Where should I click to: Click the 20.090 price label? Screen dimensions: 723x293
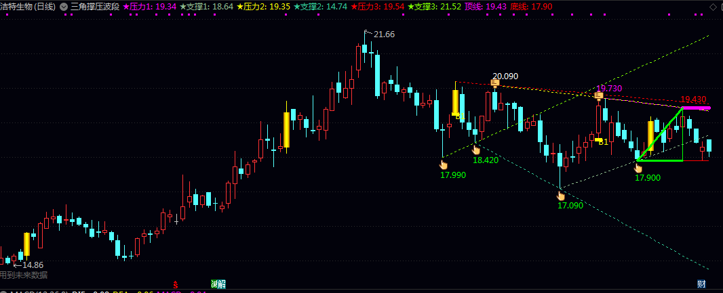[505, 76]
